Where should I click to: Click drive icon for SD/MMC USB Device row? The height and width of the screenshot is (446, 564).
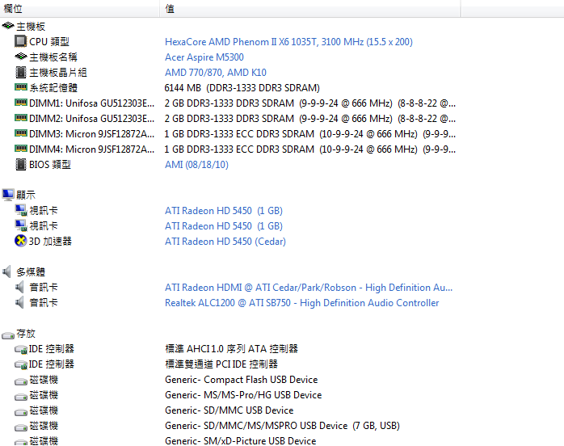pos(21,412)
